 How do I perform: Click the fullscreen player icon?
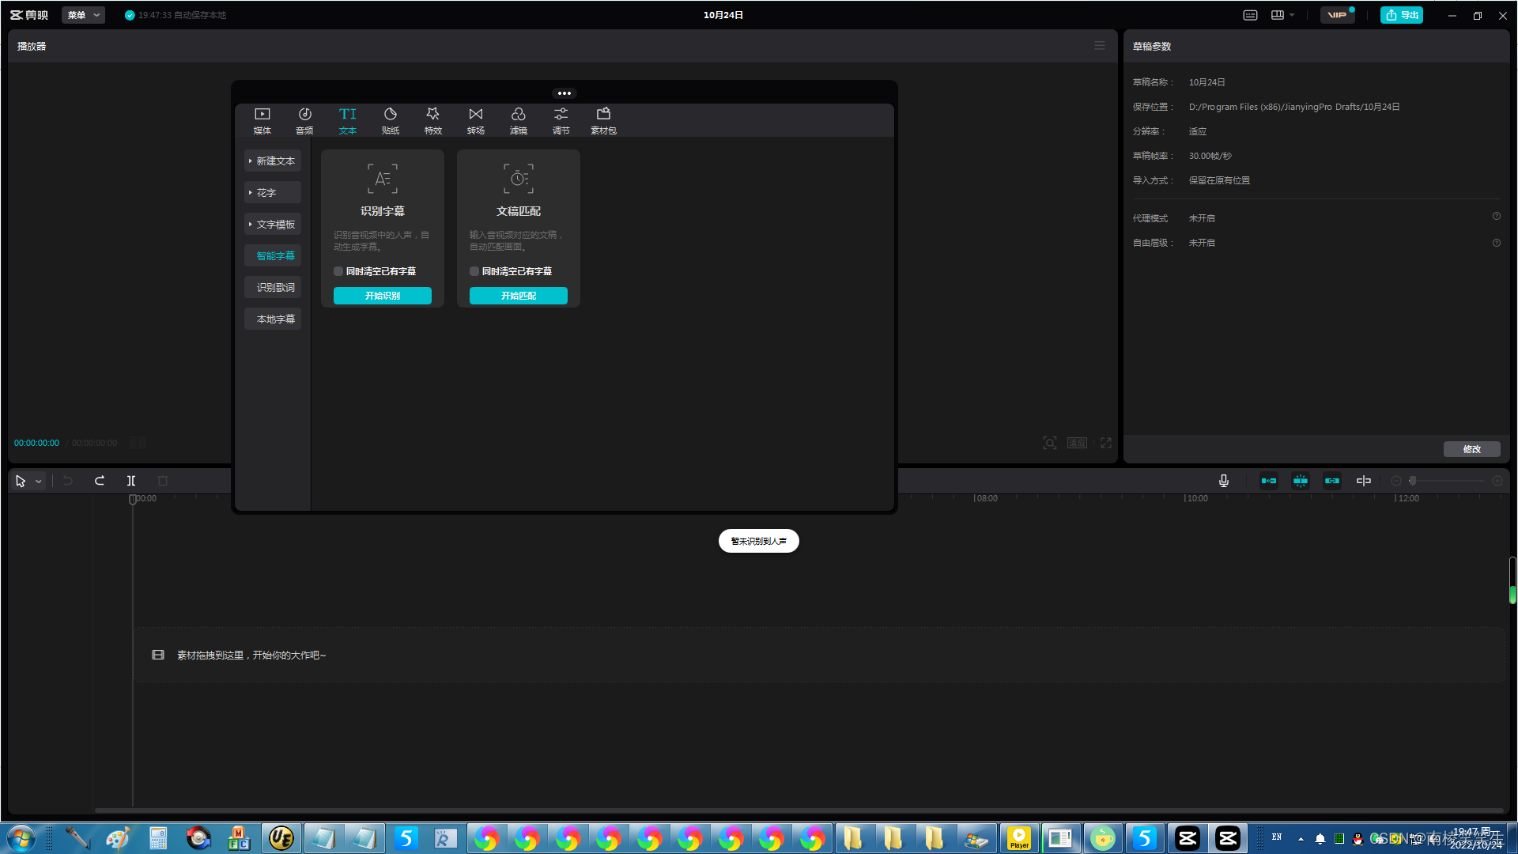pyautogui.click(x=1106, y=443)
